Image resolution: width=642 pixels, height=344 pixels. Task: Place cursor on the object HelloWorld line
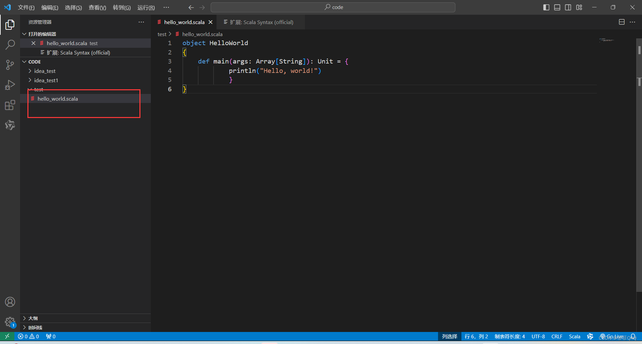tap(215, 43)
